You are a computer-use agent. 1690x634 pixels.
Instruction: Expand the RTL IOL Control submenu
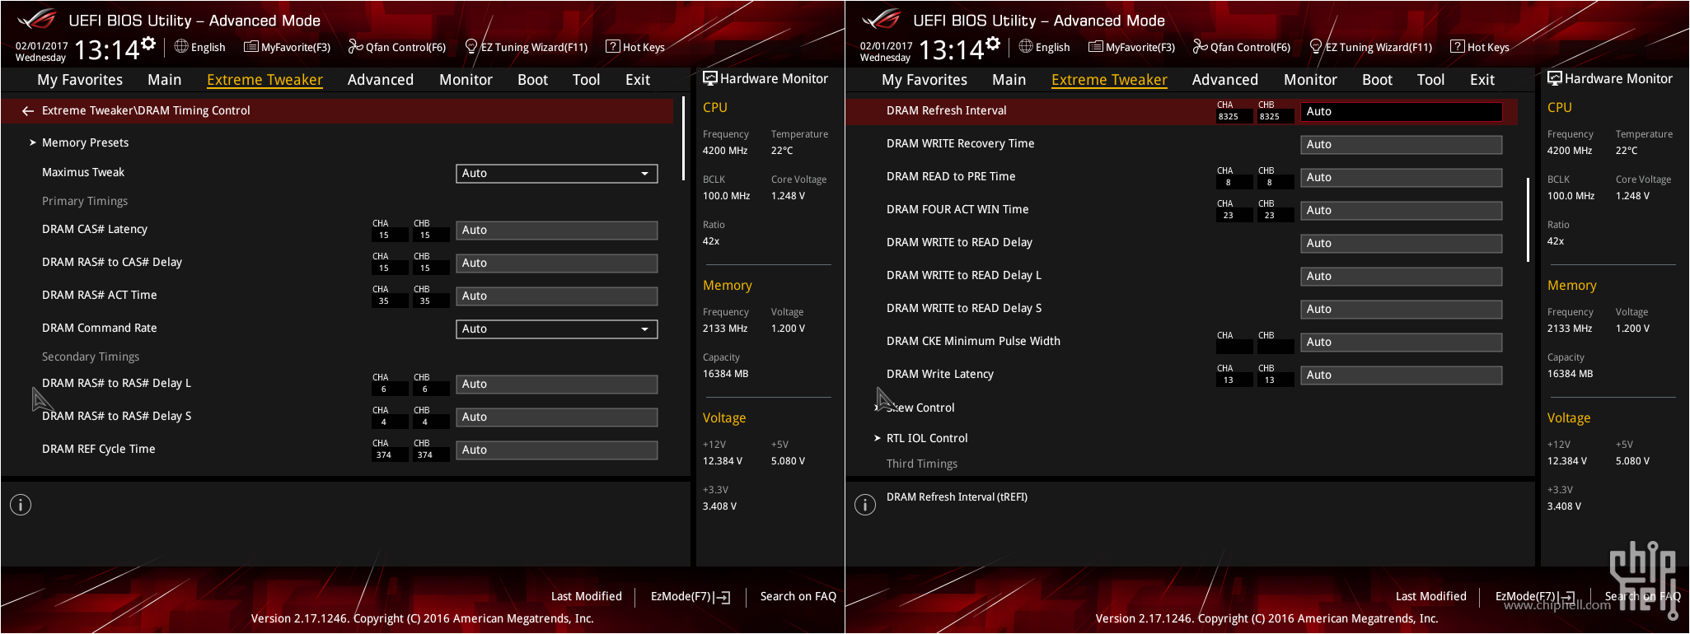(927, 438)
